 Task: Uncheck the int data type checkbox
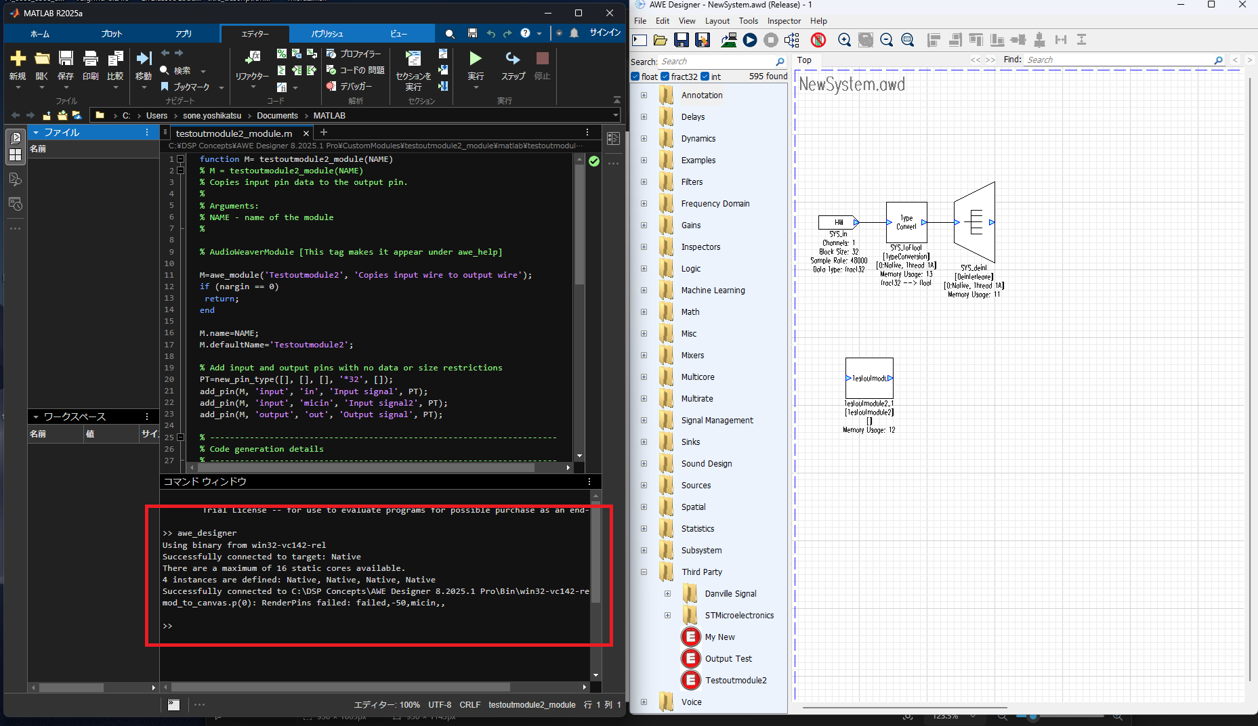(705, 77)
